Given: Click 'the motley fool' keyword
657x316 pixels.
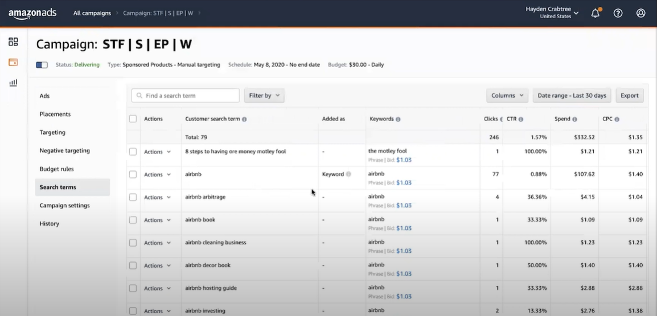Looking at the screenshot, I should (x=388, y=151).
